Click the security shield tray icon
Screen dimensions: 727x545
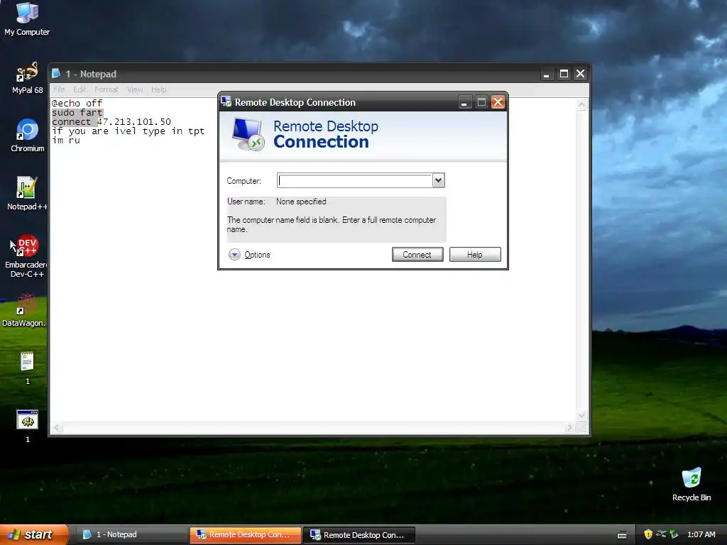pyautogui.click(x=648, y=534)
